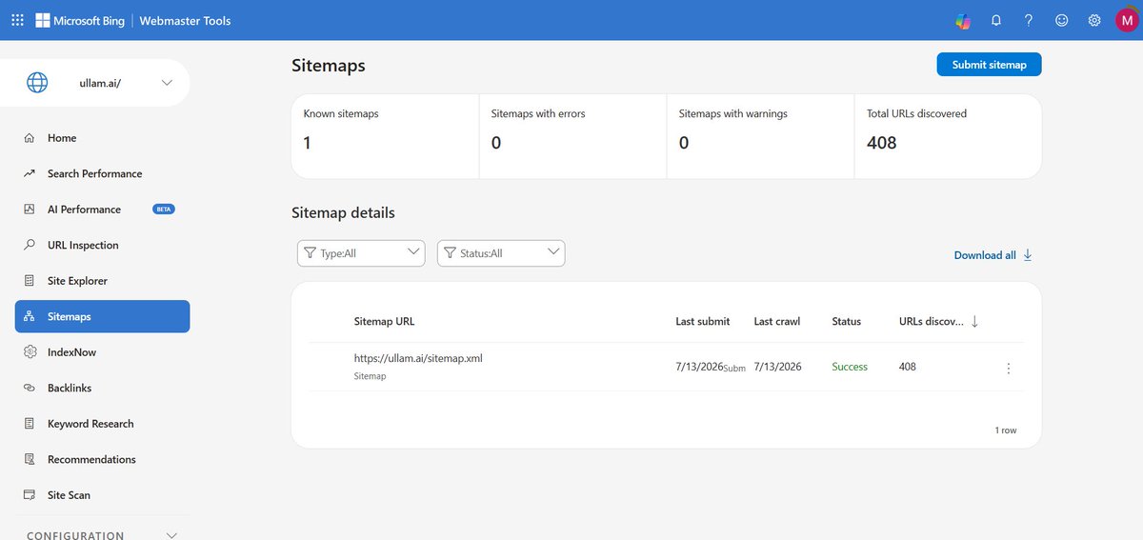1143x540 pixels.
Task: Open Recommendations page
Action: [102, 459]
